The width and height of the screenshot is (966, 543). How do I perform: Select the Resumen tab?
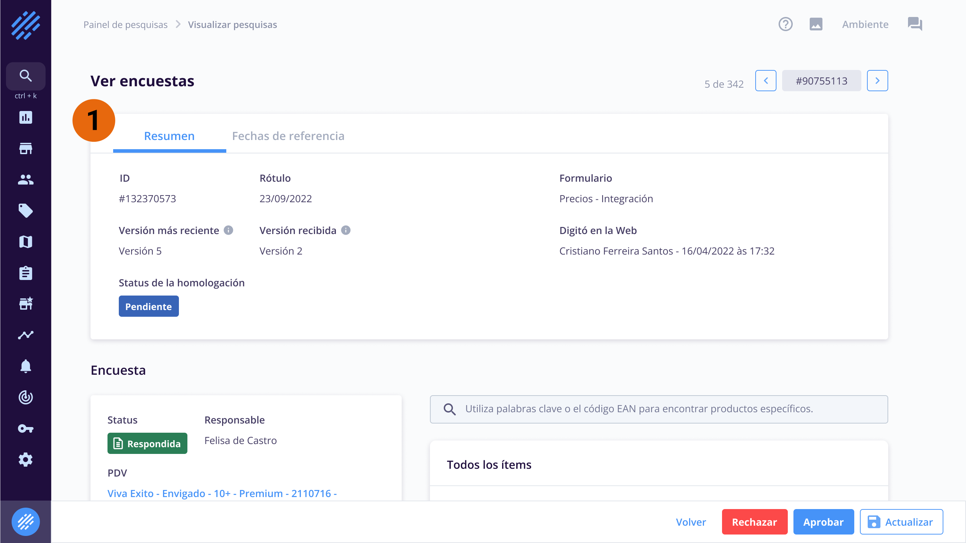tap(169, 136)
